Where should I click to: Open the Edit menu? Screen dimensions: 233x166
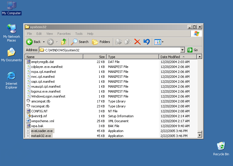(x=39, y=34)
